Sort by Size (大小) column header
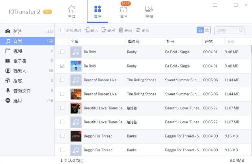 pos(238,42)
